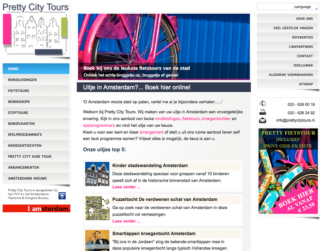Click the Smartlappen couple thumbnail
Screen dimensions: 322x251
[97, 241]
